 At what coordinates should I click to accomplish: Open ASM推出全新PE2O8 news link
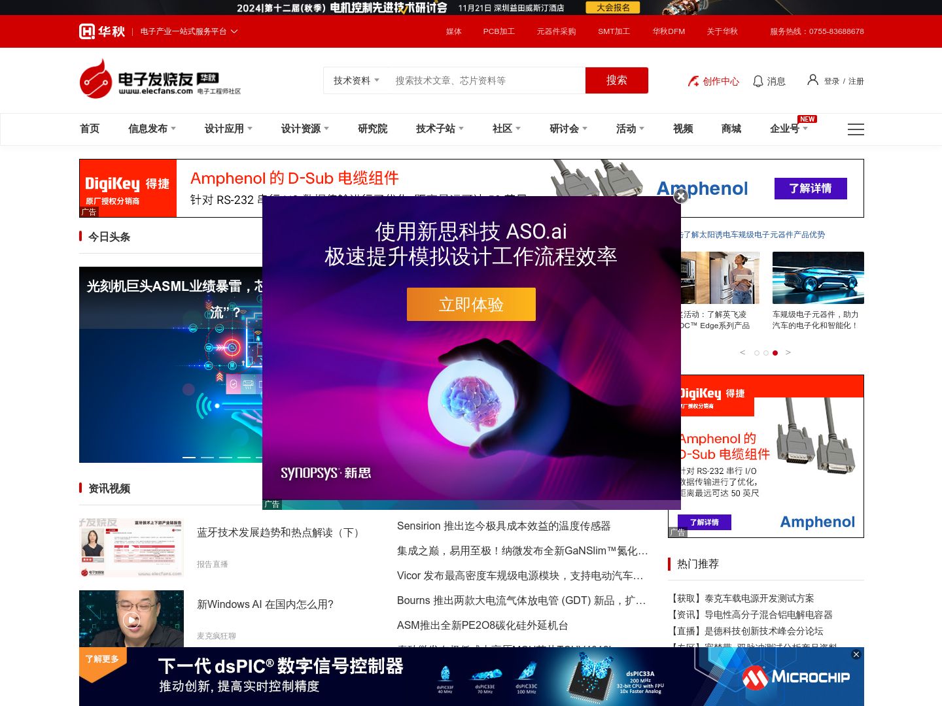pos(483,626)
